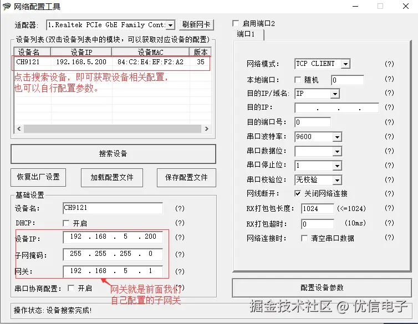Click 恢复出厂设置 button
This screenshot has height=324, width=418.
[38, 177]
